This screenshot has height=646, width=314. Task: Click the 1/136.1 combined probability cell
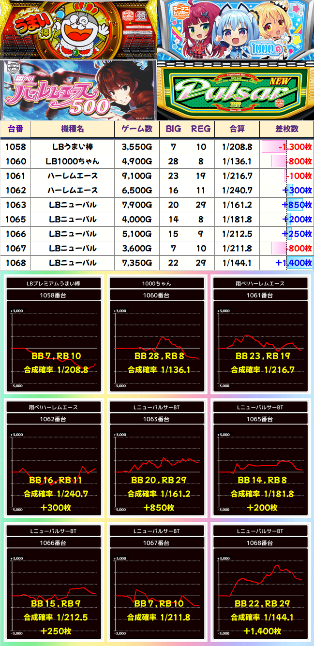pyautogui.click(x=237, y=161)
